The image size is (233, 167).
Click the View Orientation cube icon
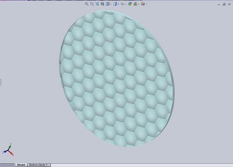coord(108,4)
